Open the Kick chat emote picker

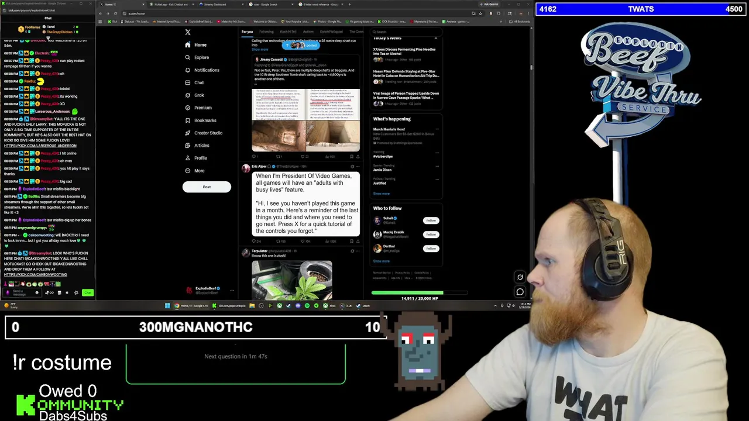coord(36,292)
